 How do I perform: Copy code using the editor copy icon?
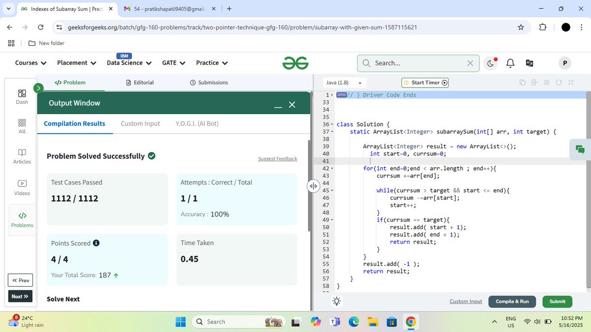click(522, 83)
